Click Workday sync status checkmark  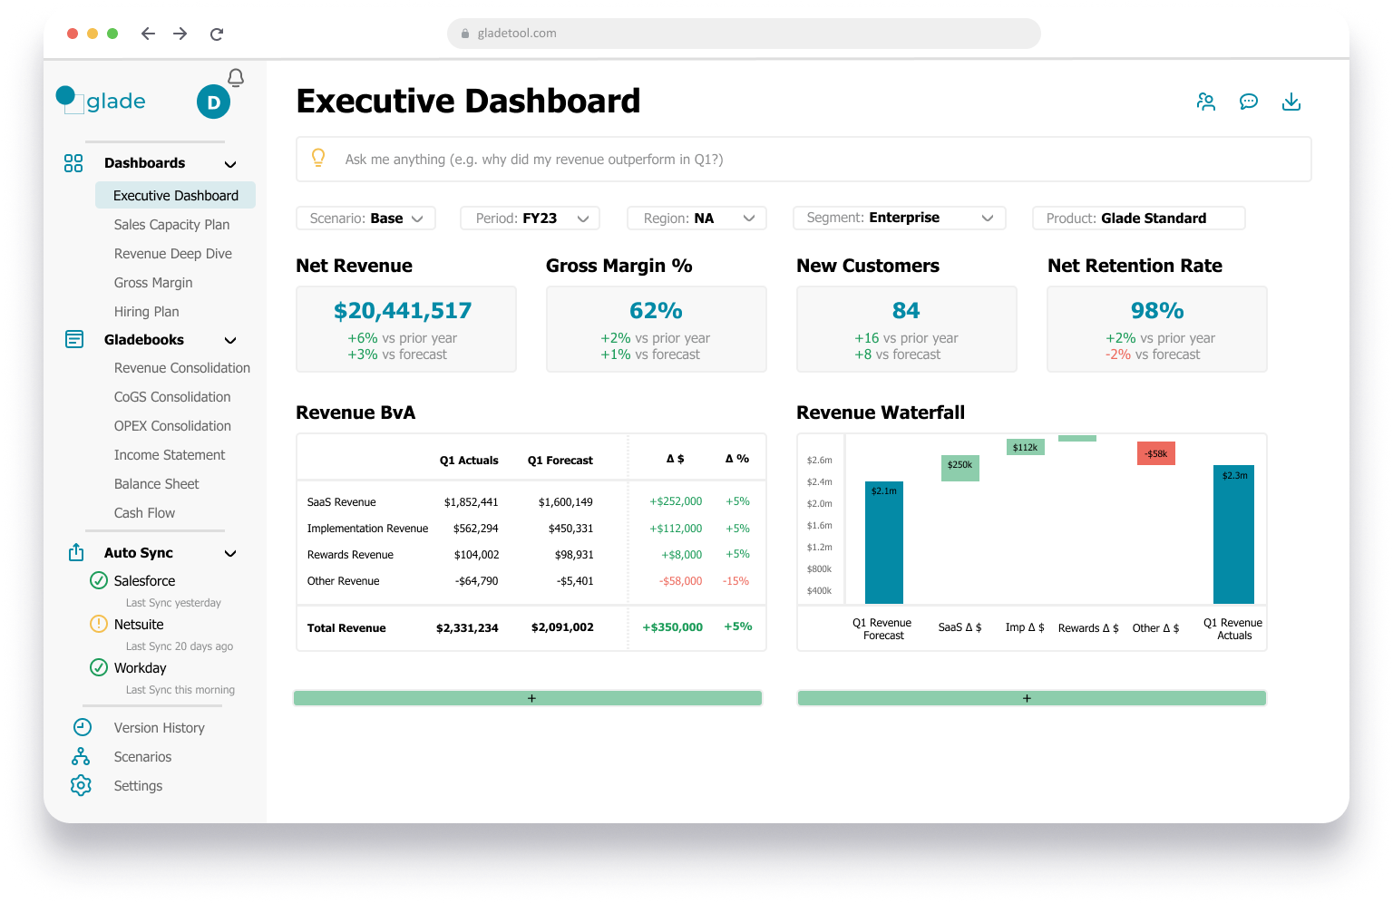[x=99, y=667]
